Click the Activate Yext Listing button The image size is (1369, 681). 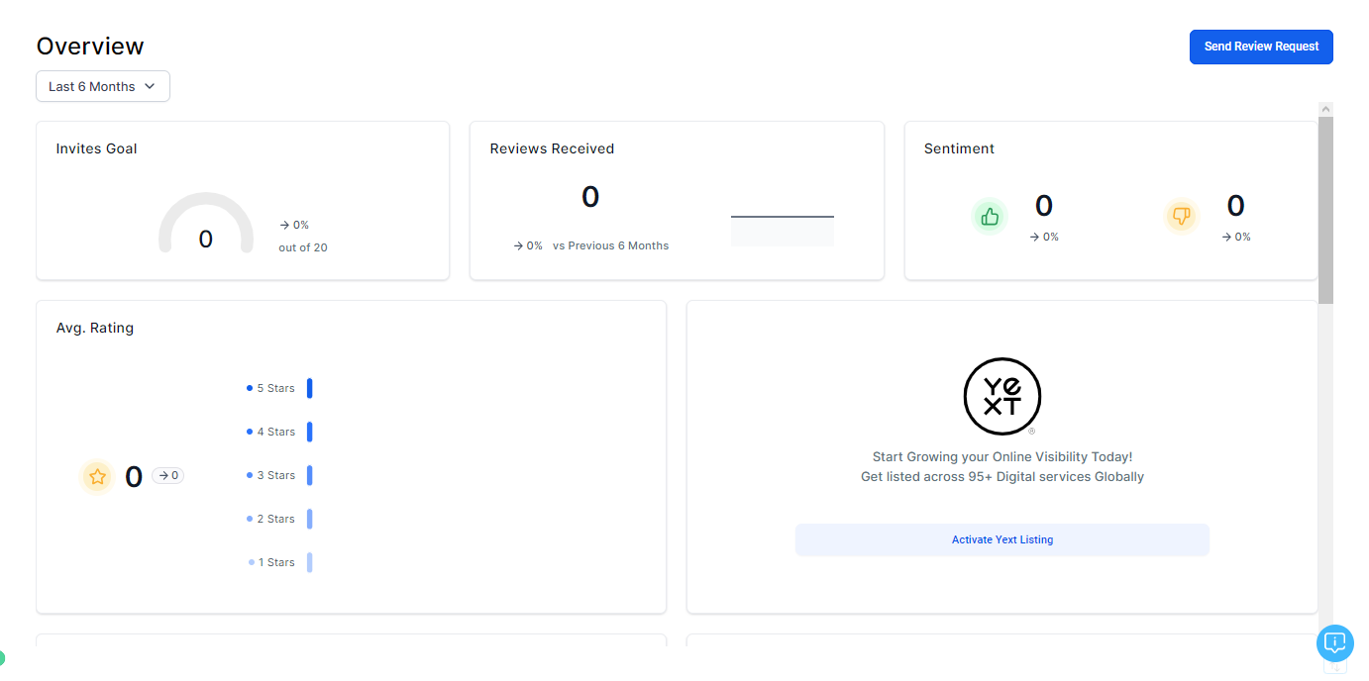tap(1002, 539)
